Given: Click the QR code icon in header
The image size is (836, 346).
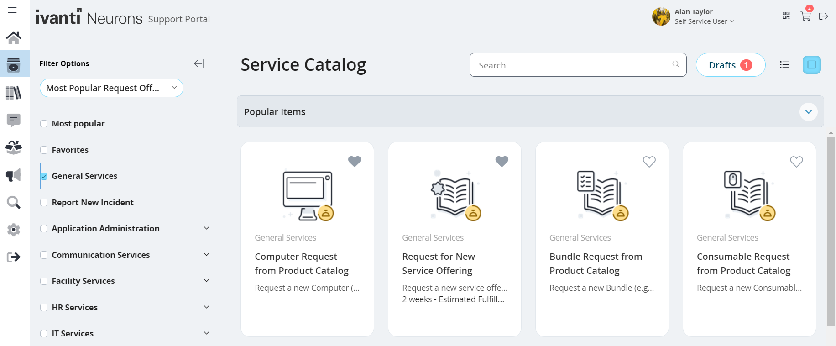Looking at the screenshot, I should pos(786,16).
